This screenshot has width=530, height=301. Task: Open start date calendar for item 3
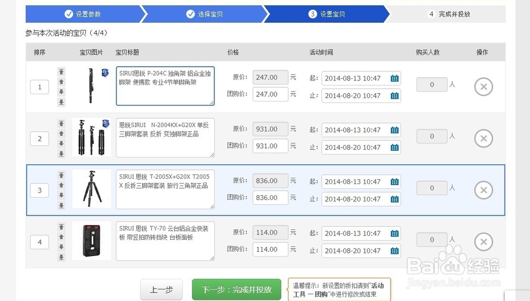click(394, 181)
